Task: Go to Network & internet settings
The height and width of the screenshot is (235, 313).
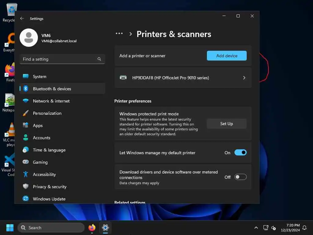Action: [x=62, y=101]
